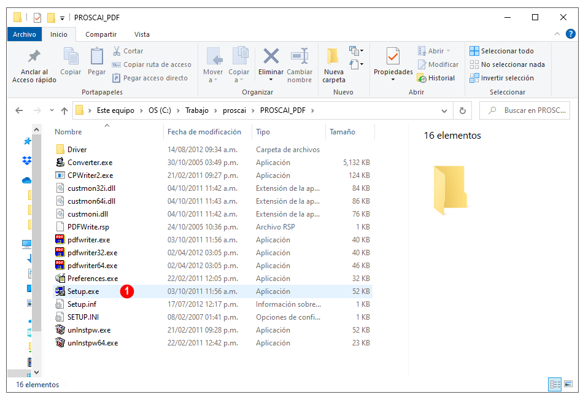Viewport: 583px width, 397px height.
Task: Open the Fácil acceso dropdown icon
Action: (x=356, y=64)
